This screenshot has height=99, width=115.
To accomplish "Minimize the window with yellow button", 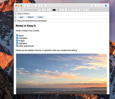I will [x=19, y=6].
